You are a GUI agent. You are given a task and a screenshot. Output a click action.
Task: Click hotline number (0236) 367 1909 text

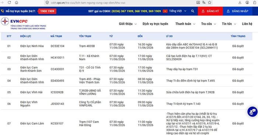pyautogui.click(x=122, y=11)
